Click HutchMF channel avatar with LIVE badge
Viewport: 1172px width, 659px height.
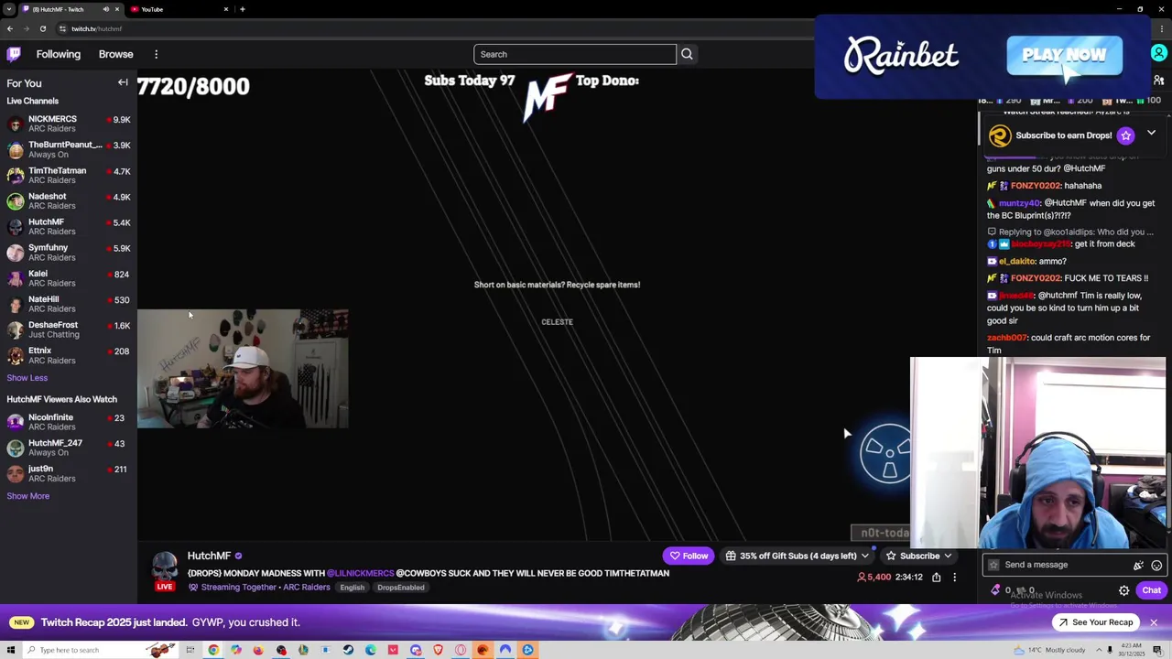tap(165, 570)
